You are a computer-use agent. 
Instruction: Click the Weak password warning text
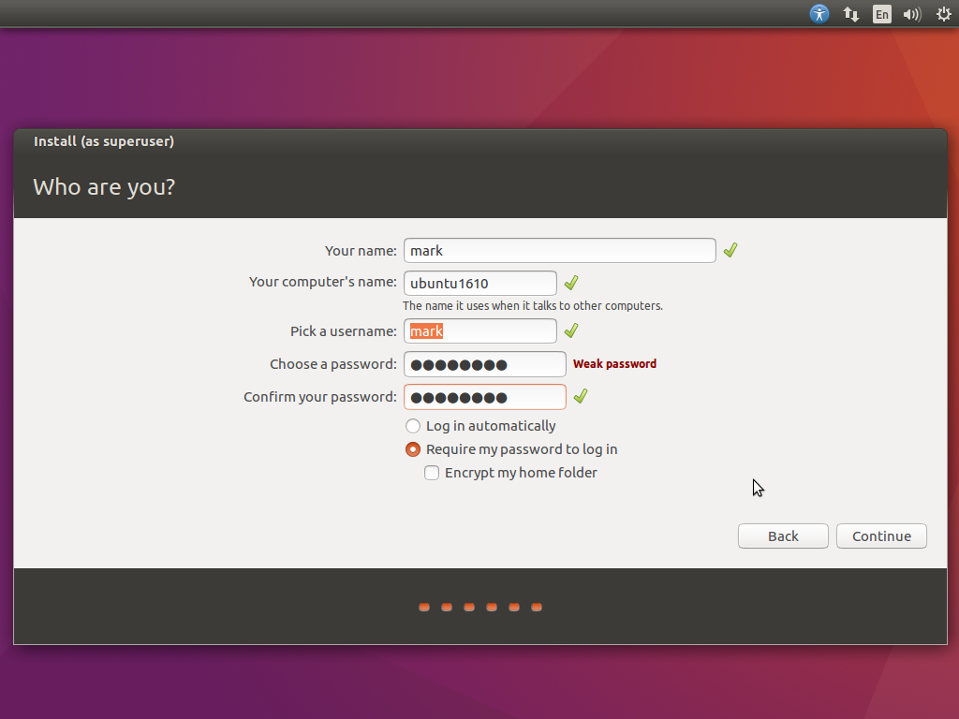pyautogui.click(x=614, y=364)
